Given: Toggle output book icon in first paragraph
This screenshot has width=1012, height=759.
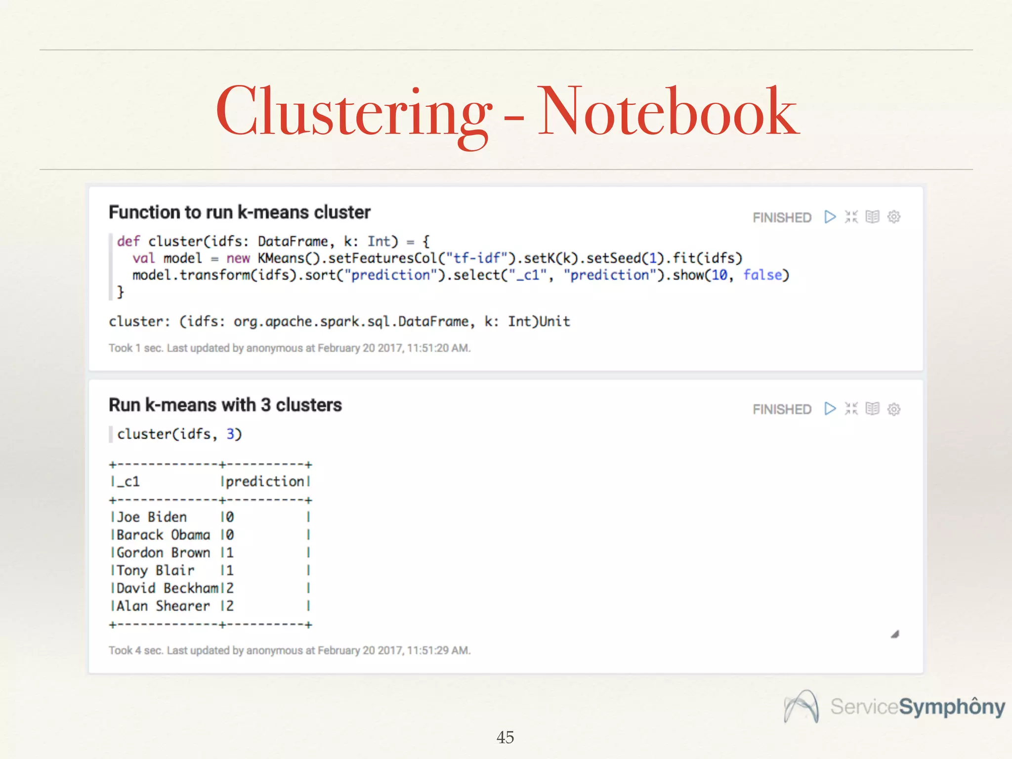Looking at the screenshot, I should (872, 217).
